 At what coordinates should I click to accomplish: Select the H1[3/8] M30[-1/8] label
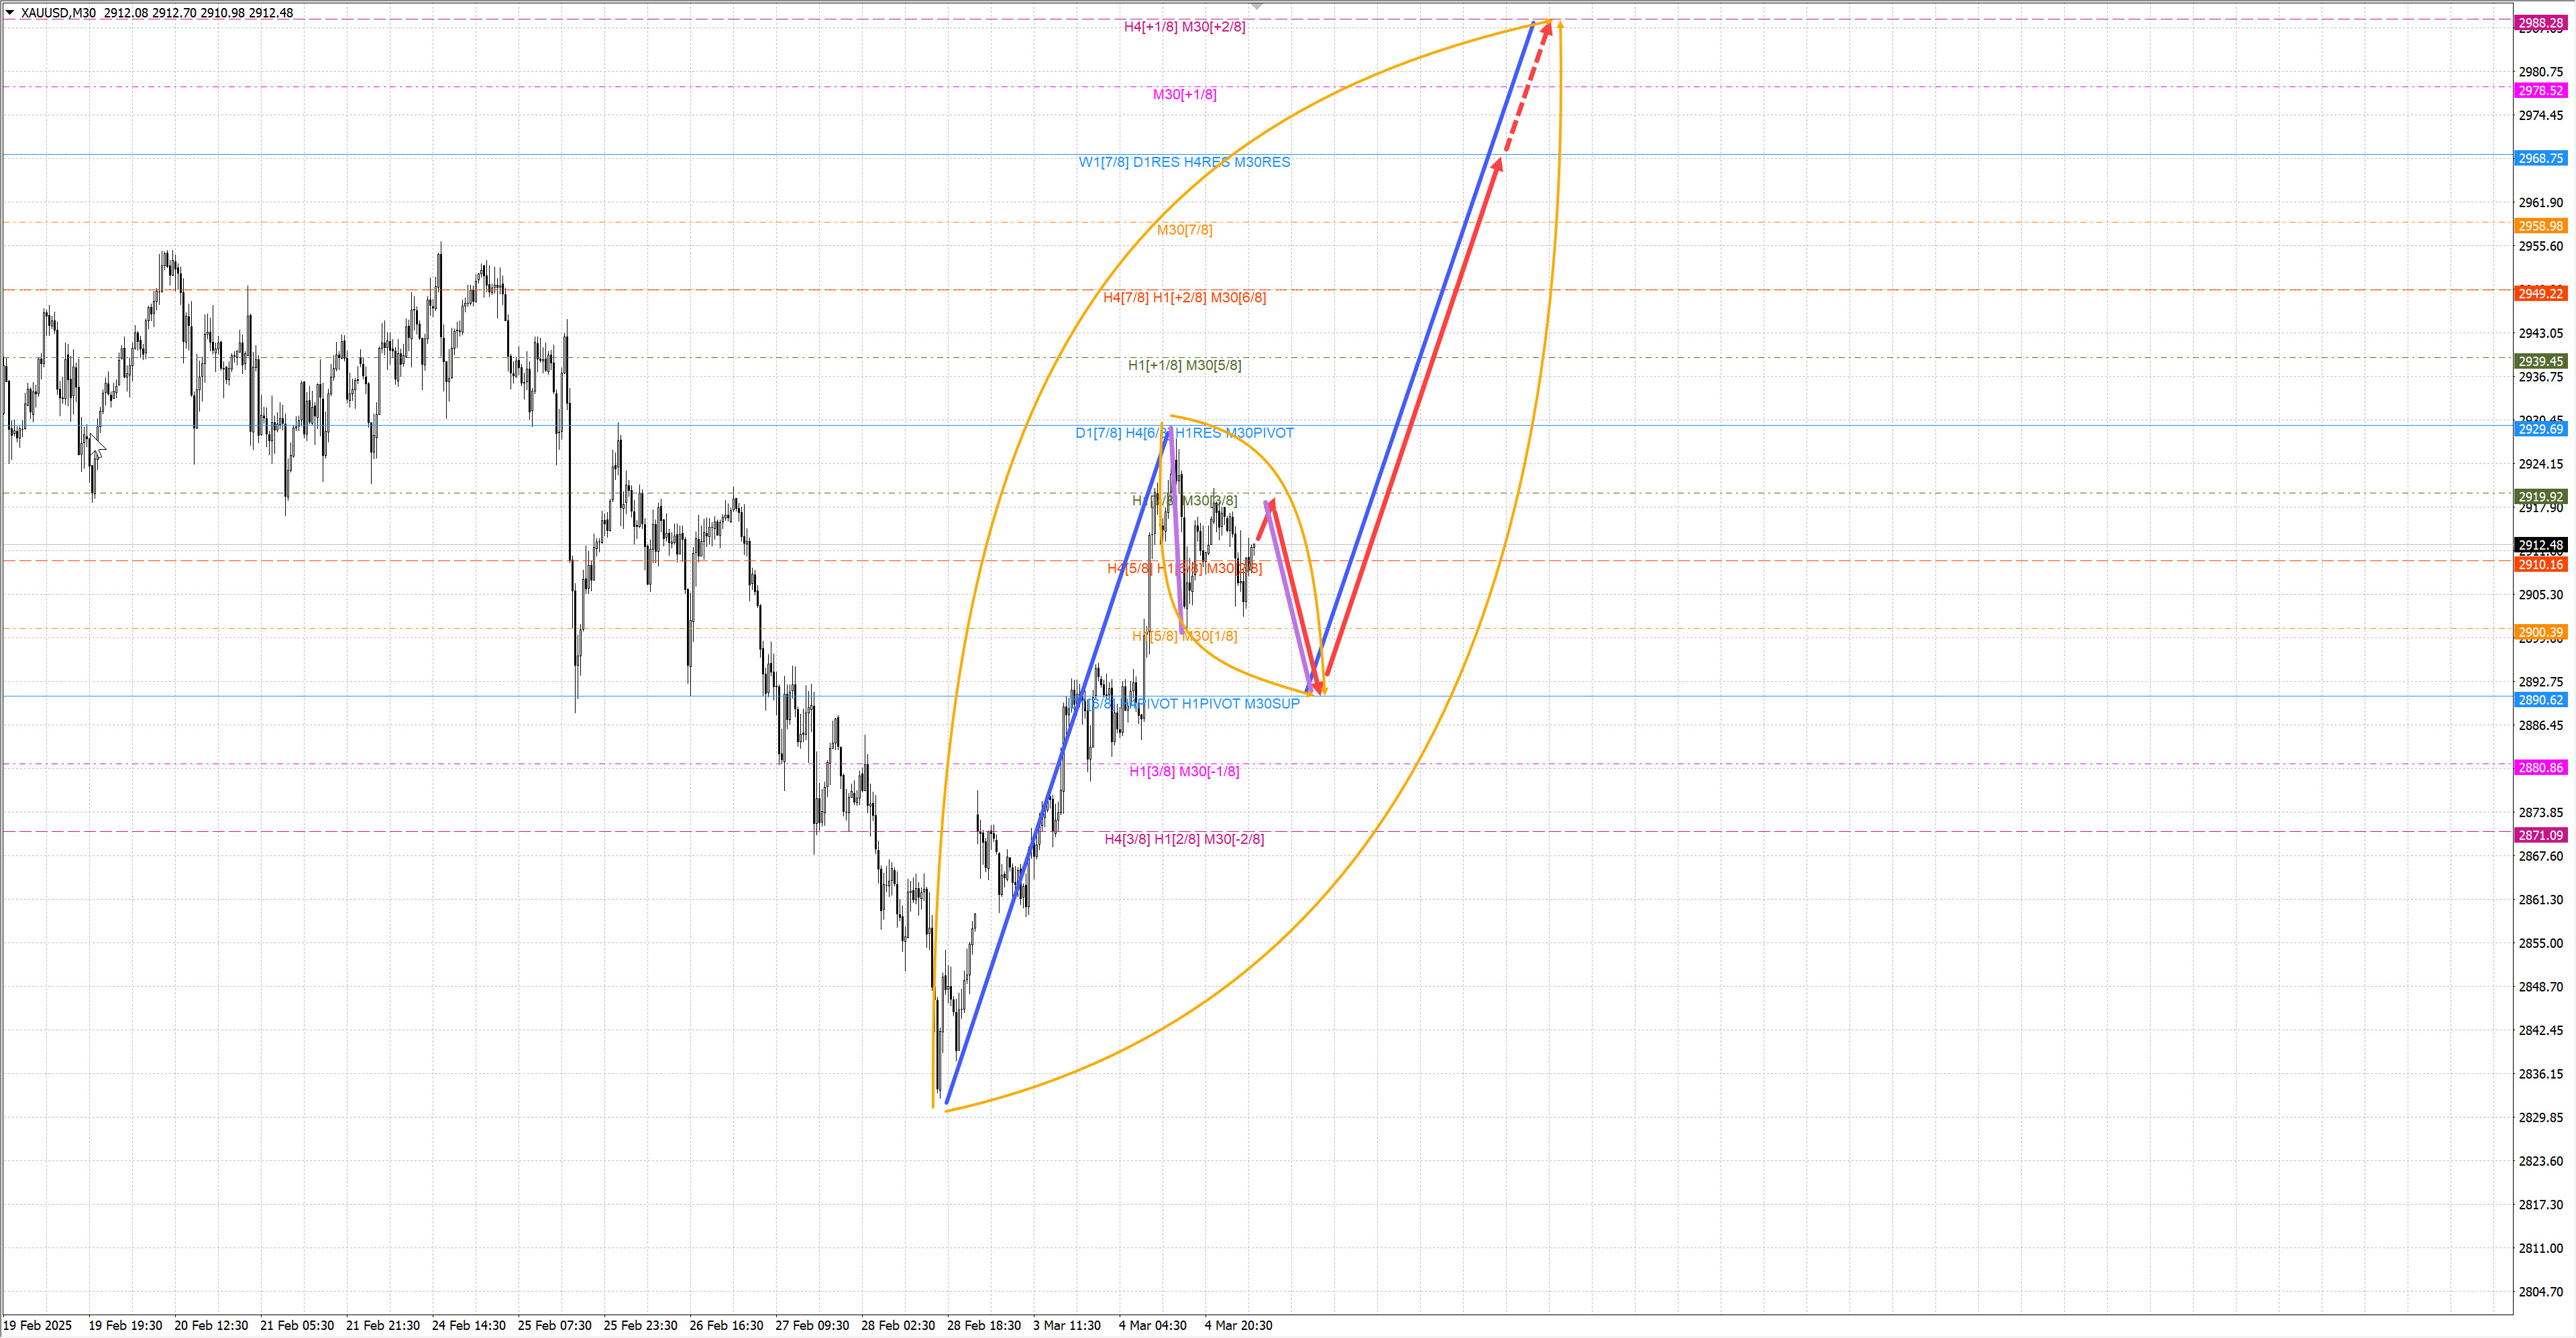coord(1184,772)
